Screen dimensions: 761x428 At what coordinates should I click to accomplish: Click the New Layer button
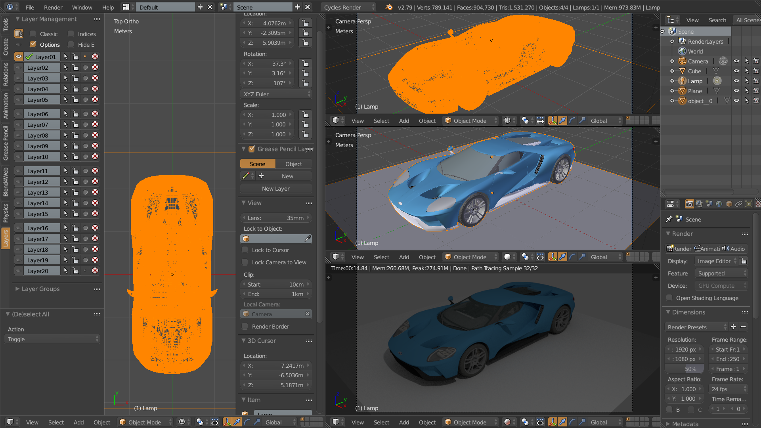coord(275,189)
